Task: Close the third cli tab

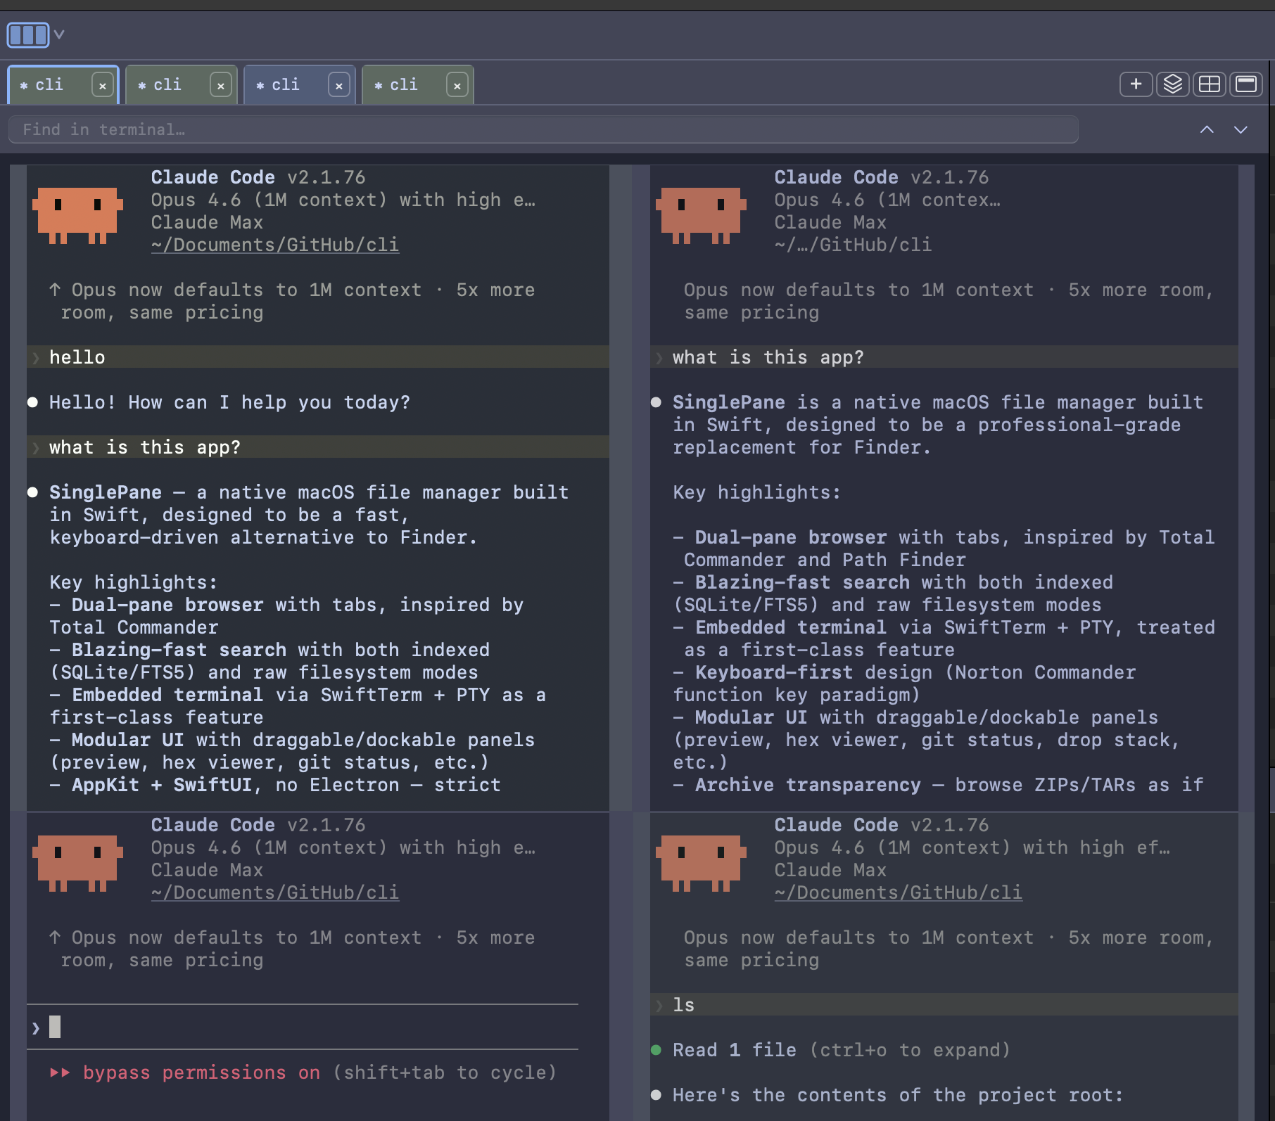Action: point(338,84)
